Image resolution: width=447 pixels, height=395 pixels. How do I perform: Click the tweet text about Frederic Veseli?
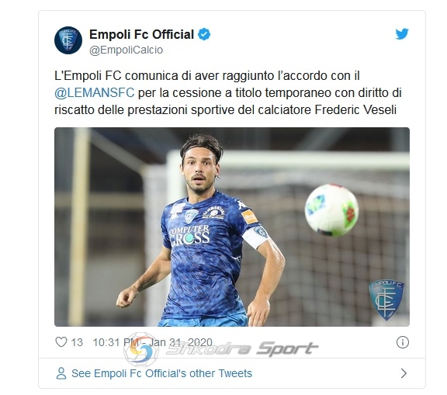(x=228, y=93)
